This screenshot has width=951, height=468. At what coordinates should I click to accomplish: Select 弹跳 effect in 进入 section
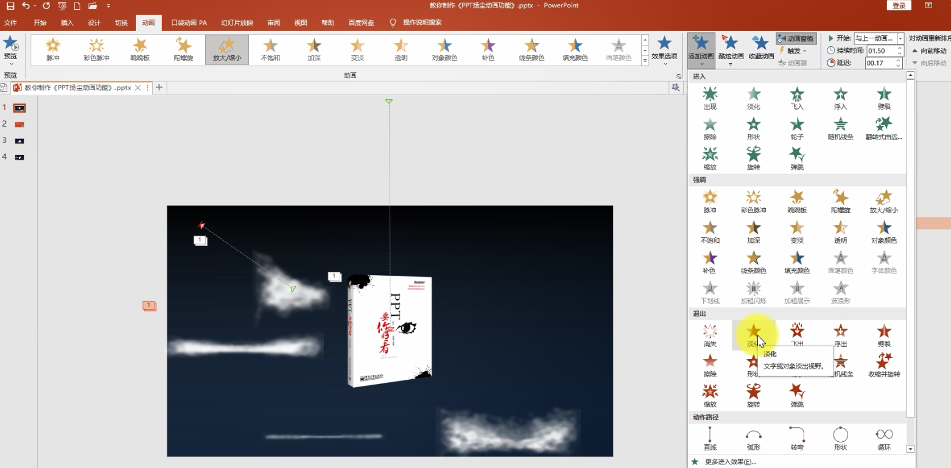pos(797,158)
